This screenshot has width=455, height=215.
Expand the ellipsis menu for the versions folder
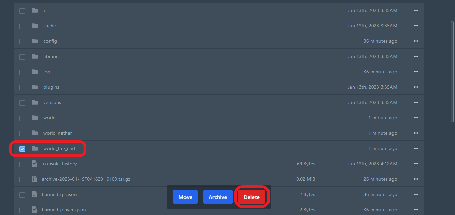coord(416,102)
